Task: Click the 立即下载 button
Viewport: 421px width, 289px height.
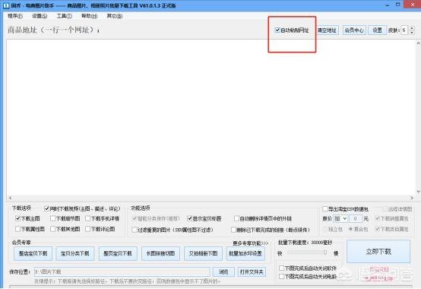Action: (378, 252)
